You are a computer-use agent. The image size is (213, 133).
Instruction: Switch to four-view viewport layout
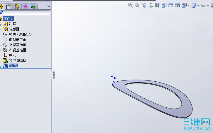point(178,5)
